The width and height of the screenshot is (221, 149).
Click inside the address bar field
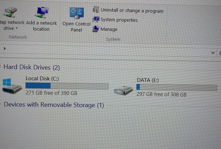tap(107, 51)
